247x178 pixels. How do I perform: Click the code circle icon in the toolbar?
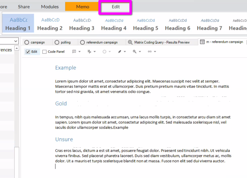105,52
